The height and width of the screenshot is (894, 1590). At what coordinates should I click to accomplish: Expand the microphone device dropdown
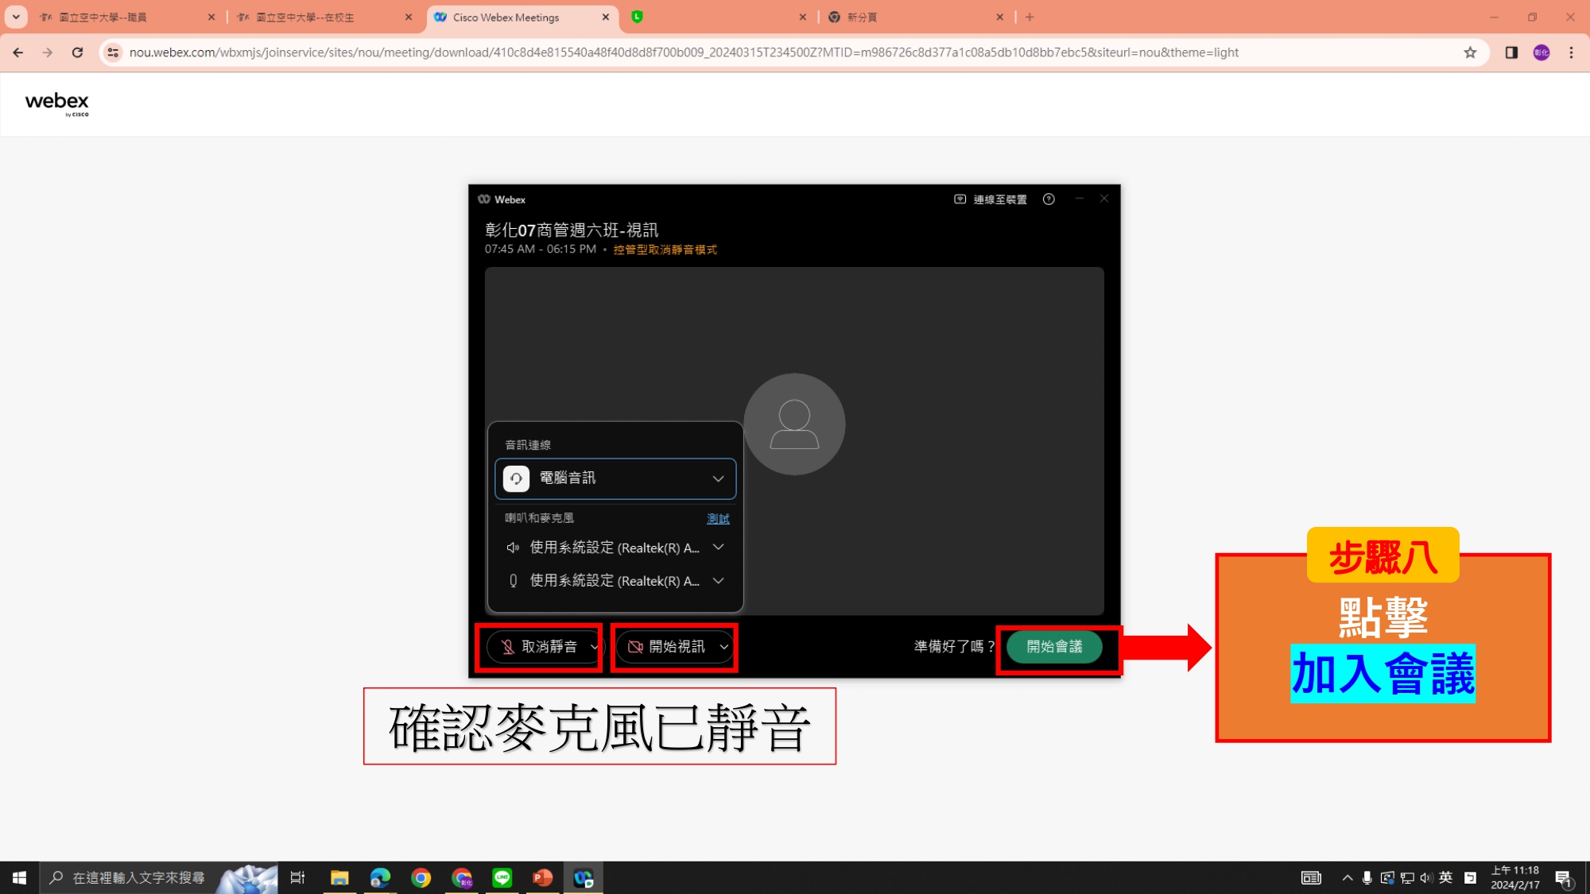pos(718,581)
